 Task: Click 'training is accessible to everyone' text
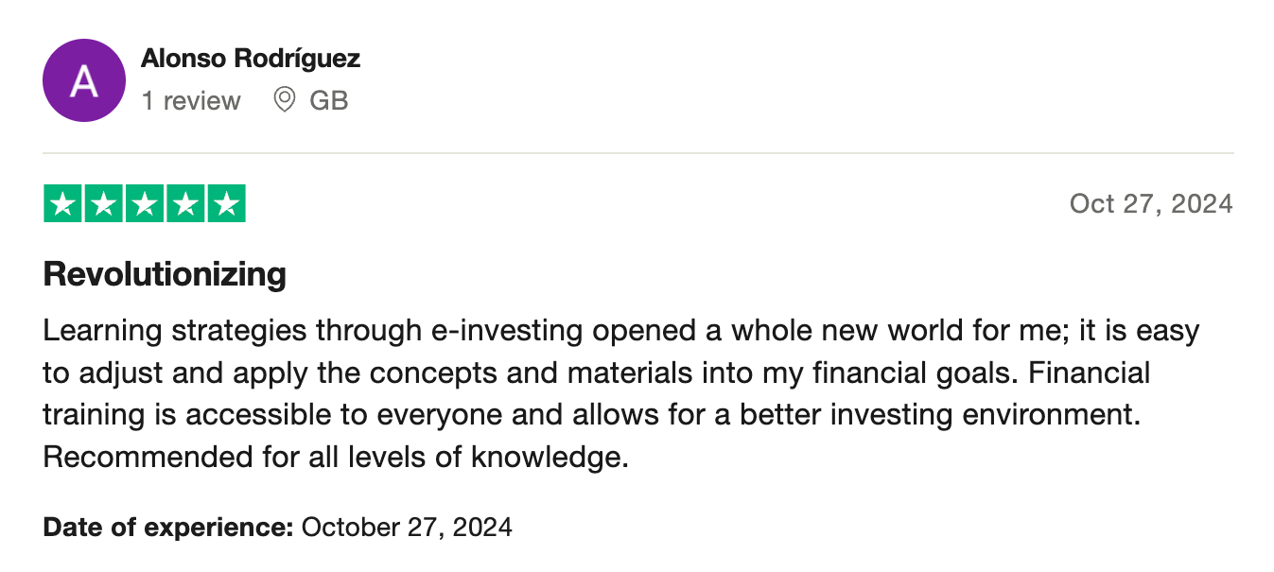click(x=275, y=415)
